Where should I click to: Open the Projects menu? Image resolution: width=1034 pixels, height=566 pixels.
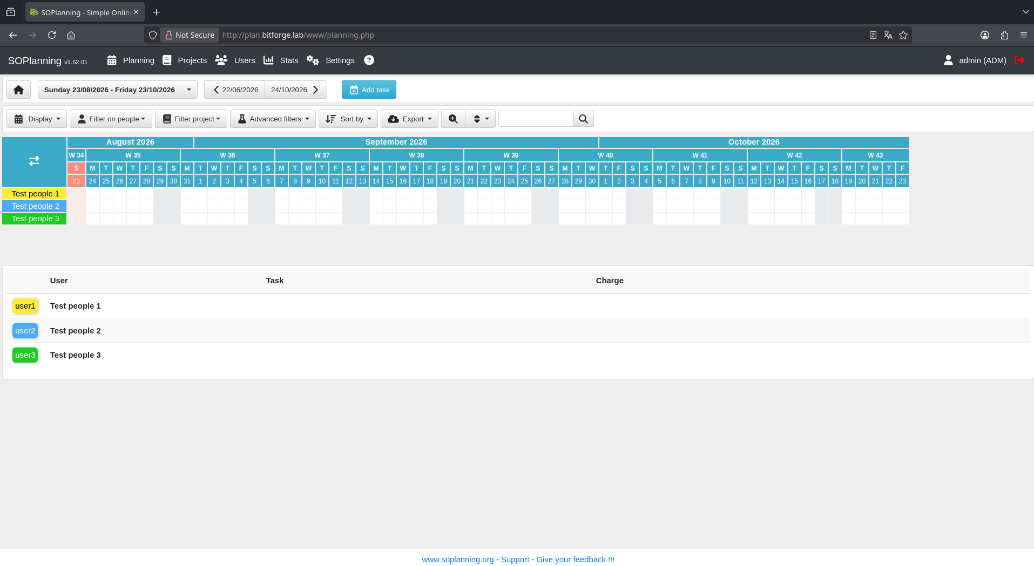185,60
